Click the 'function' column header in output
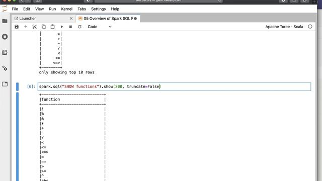 [x=51, y=100]
